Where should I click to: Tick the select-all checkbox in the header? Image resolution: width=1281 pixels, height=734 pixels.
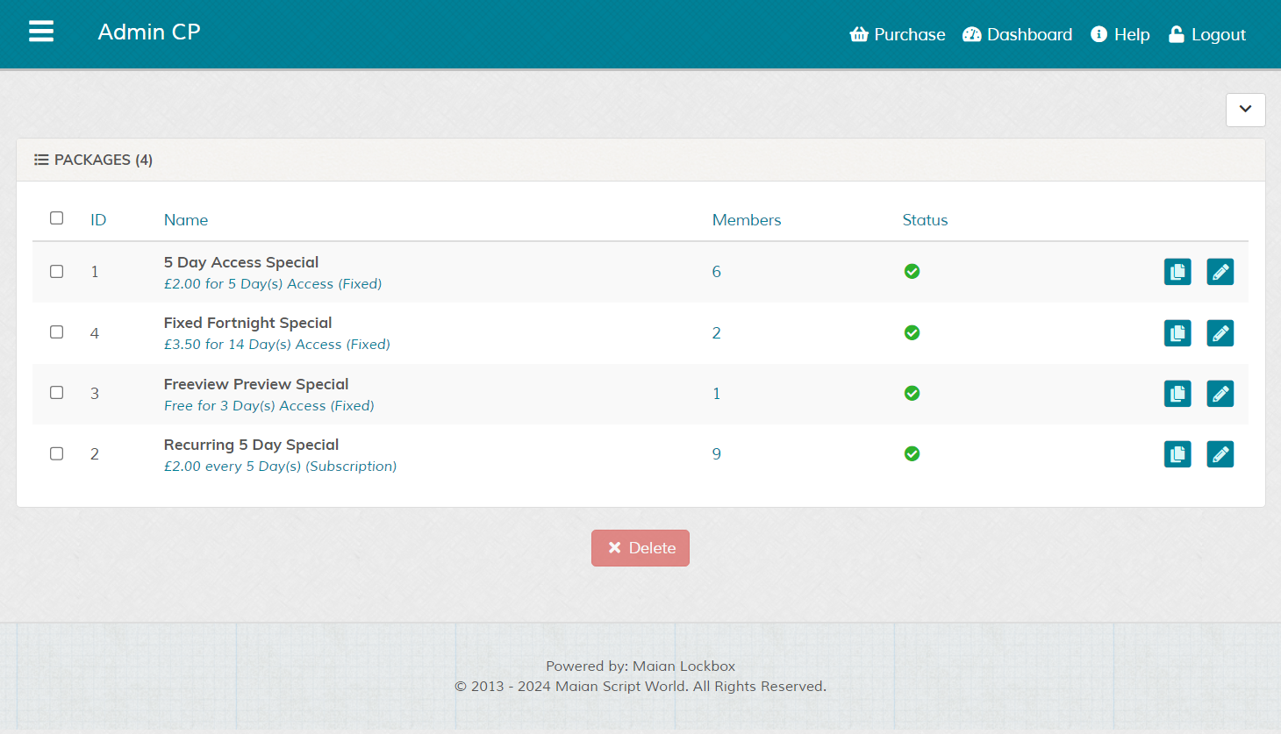[x=57, y=218]
